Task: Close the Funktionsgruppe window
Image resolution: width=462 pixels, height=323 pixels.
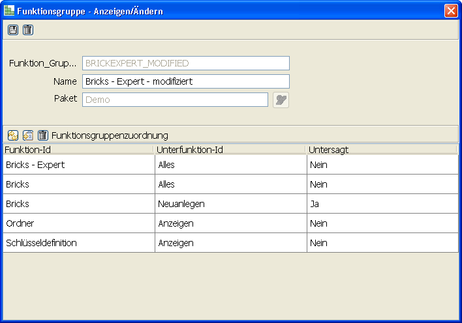Action: [450, 11]
